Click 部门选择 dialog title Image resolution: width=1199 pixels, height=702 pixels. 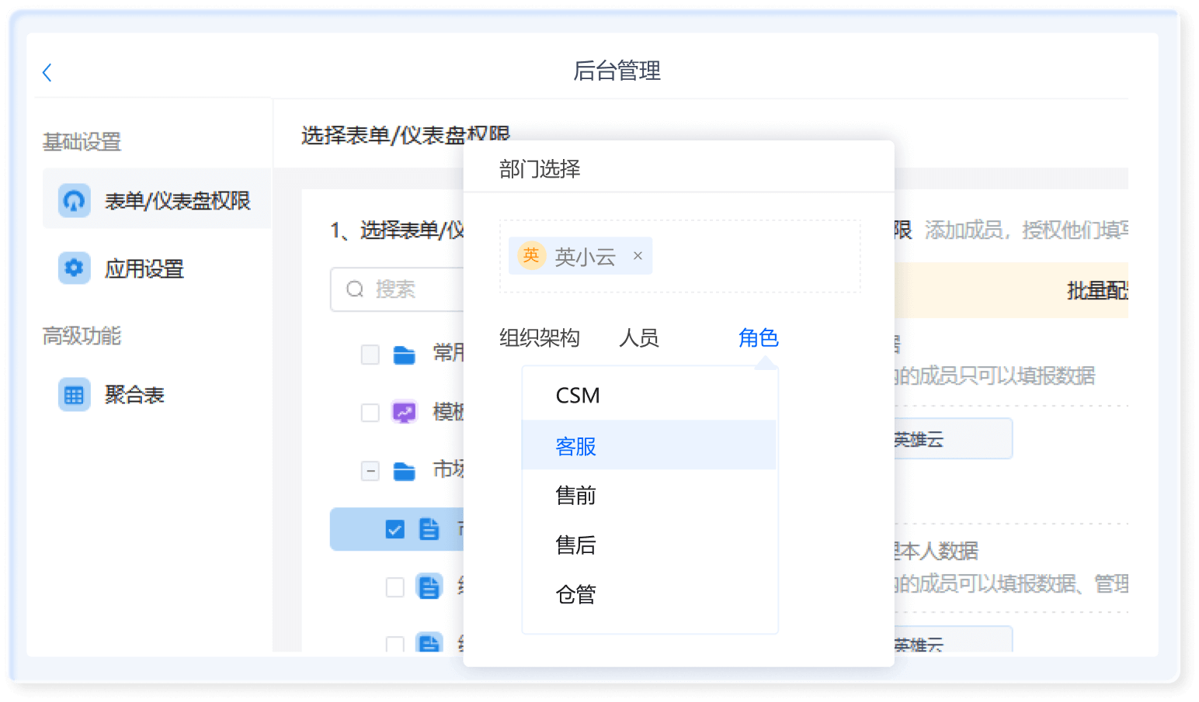coord(540,169)
